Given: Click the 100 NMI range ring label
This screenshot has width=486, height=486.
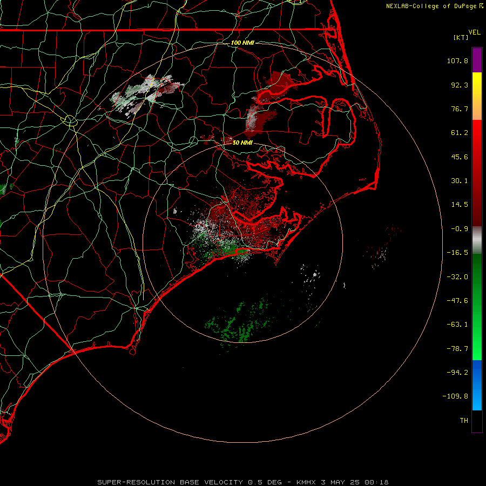Looking at the screenshot, I should tap(242, 43).
